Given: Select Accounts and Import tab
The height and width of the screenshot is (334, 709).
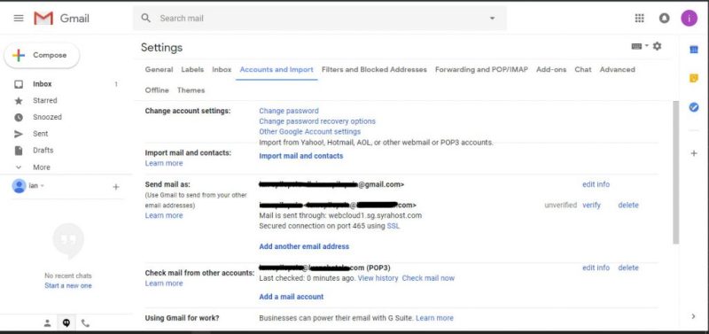Looking at the screenshot, I should (277, 70).
